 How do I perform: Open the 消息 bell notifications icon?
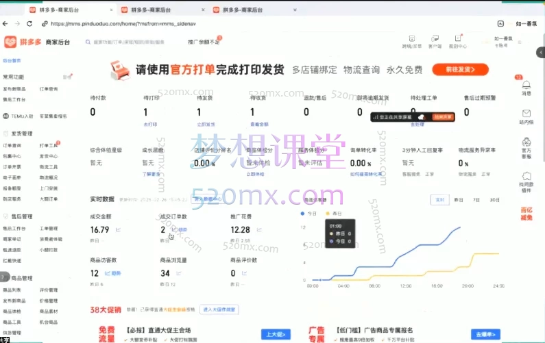pos(526,85)
